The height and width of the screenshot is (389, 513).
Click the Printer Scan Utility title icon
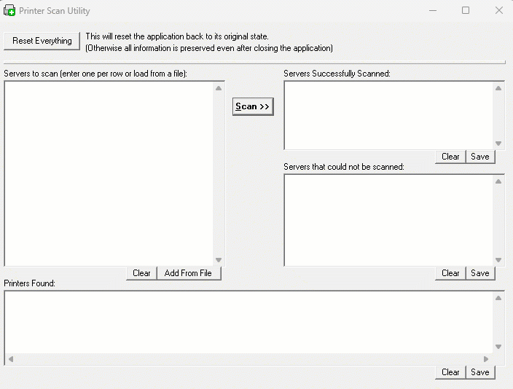[x=9, y=10]
